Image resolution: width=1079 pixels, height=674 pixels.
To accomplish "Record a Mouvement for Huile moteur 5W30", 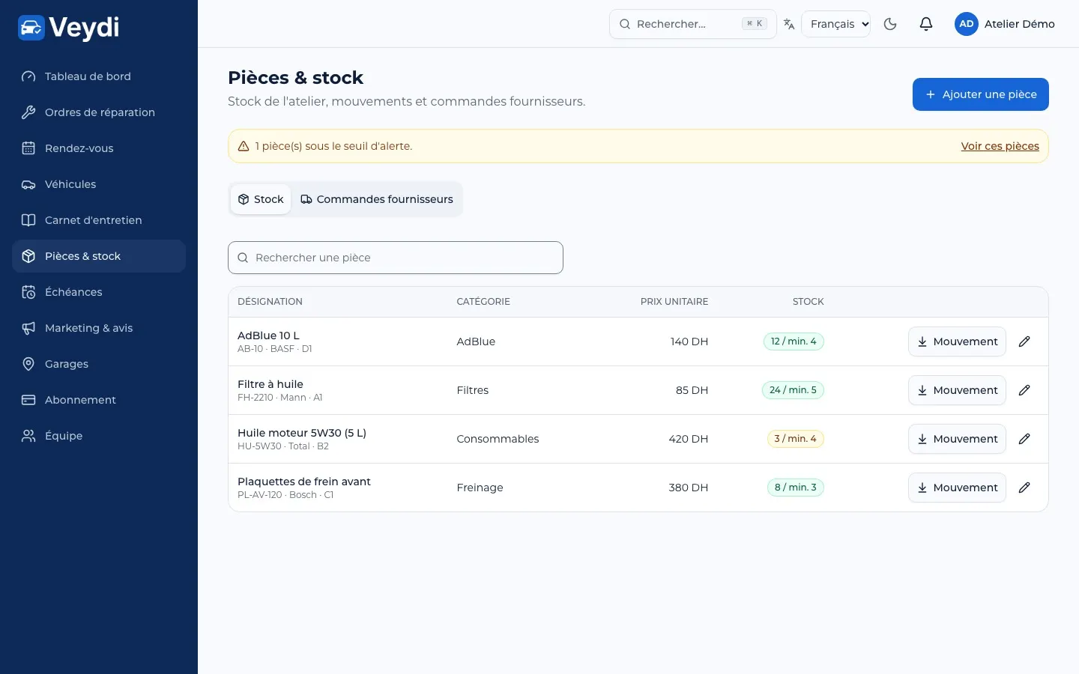I will [957, 439].
